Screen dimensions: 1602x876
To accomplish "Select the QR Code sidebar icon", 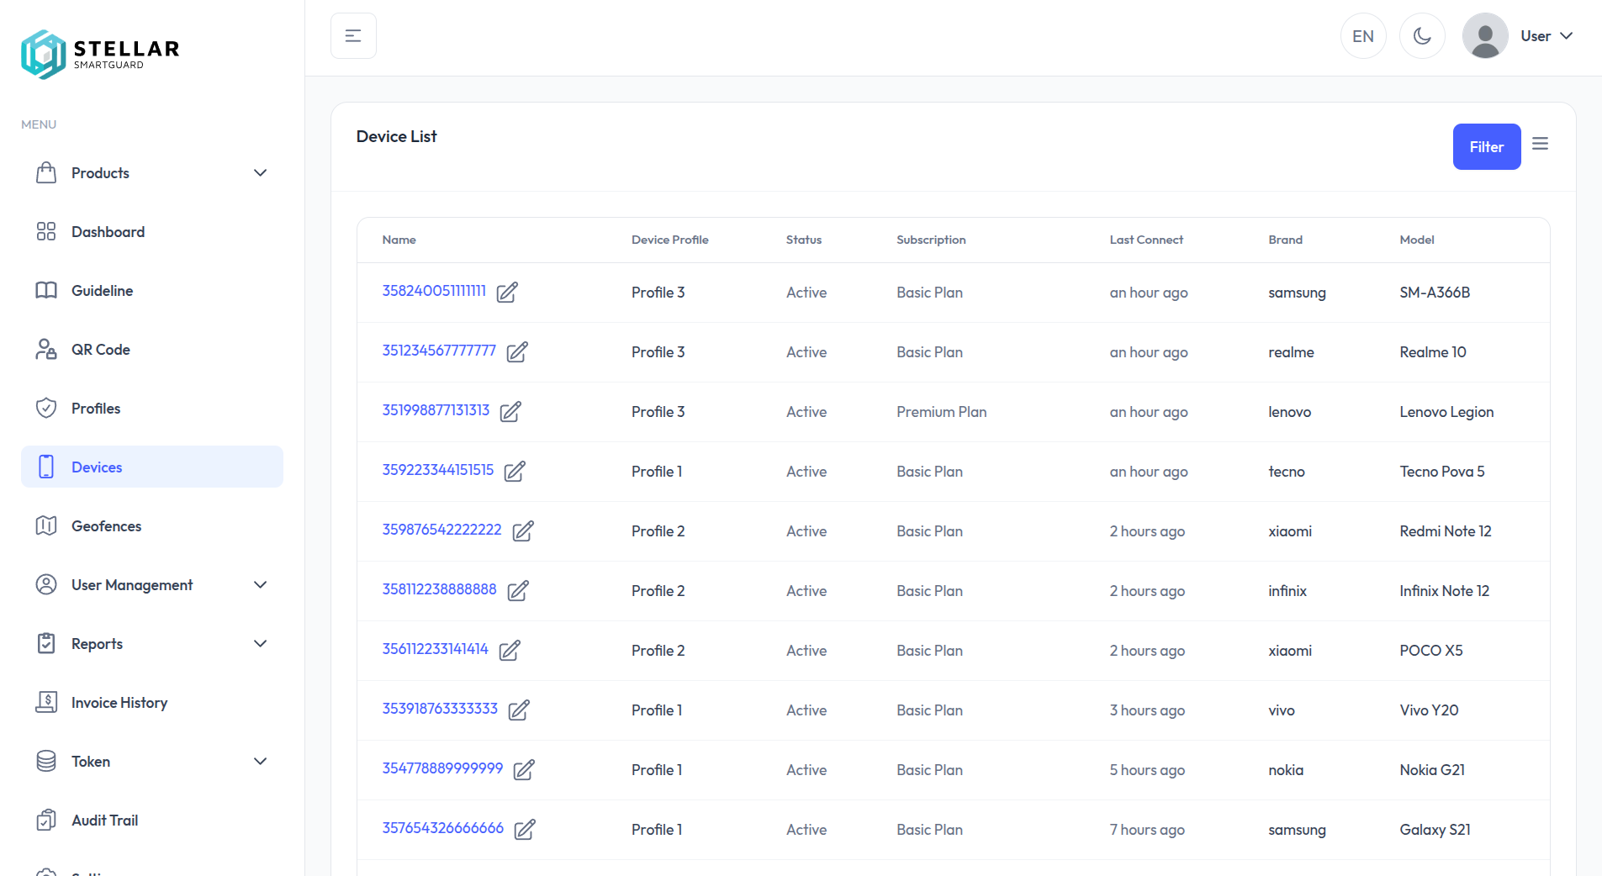I will pos(48,349).
